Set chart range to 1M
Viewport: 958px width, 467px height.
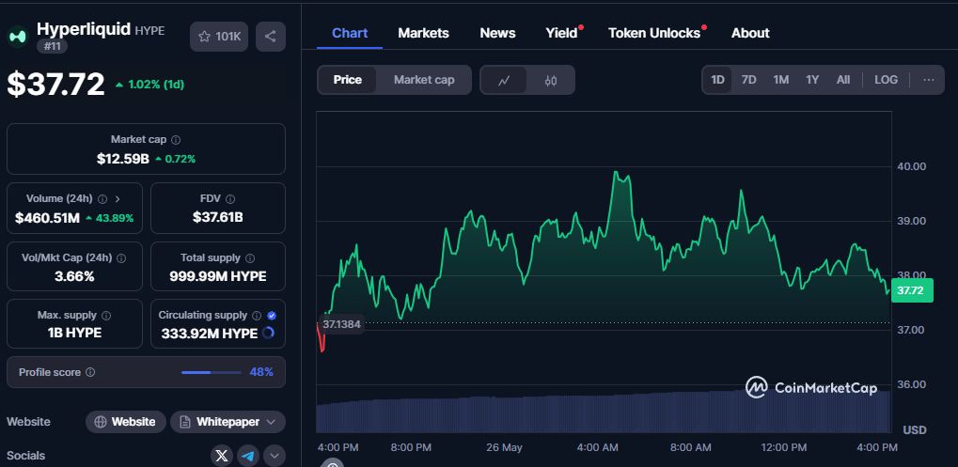(x=781, y=80)
